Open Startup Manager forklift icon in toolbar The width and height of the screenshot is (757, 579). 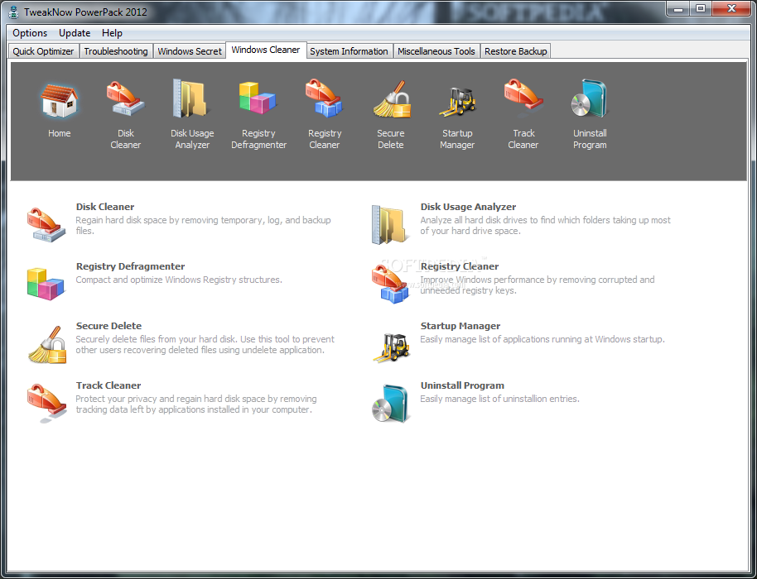(457, 101)
